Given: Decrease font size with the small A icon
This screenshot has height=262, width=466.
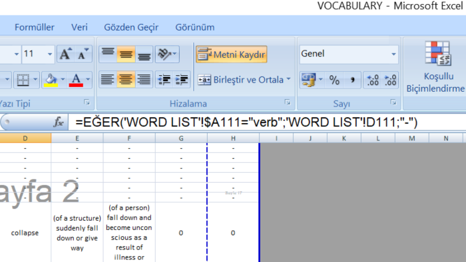Looking at the screenshot, I should tap(83, 54).
